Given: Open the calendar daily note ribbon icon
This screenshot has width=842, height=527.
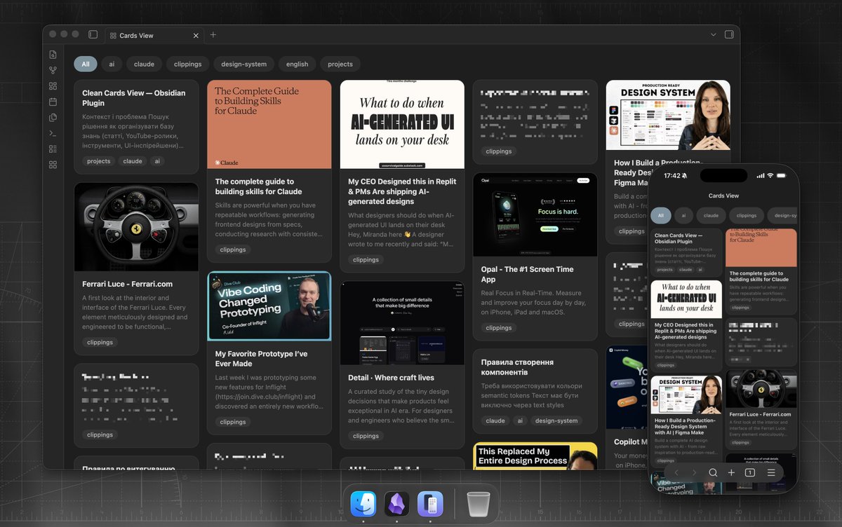Looking at the screenshot, I should click(53, 102).
